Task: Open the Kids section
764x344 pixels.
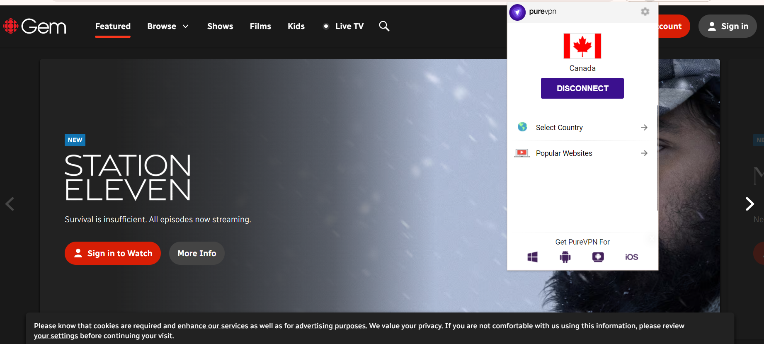Action: 296,26
